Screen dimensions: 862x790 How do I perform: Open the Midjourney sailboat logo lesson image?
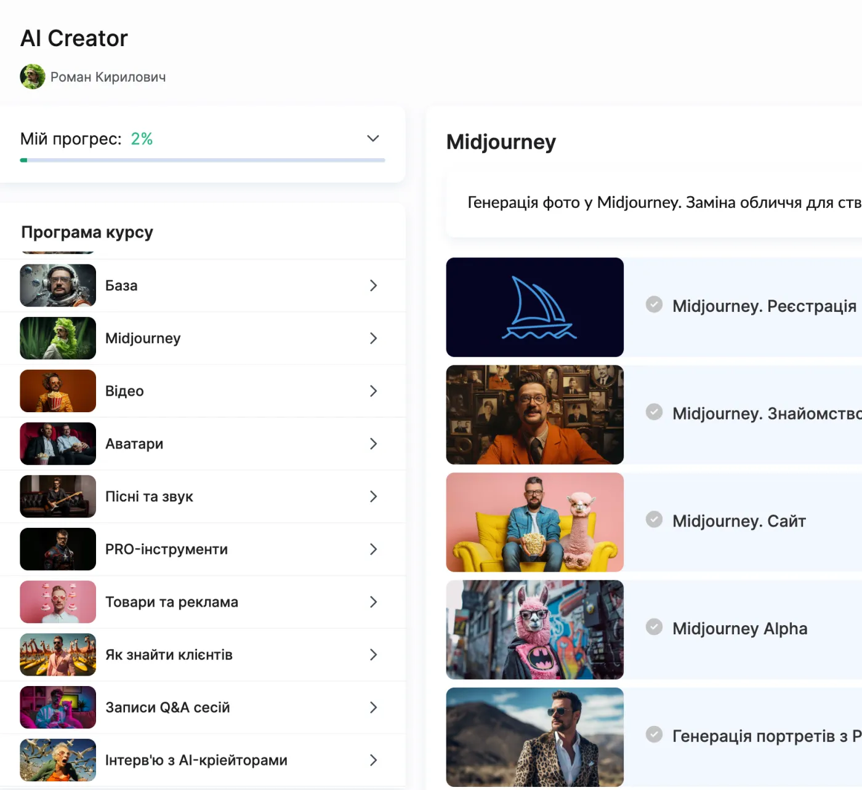click(535, 307)
